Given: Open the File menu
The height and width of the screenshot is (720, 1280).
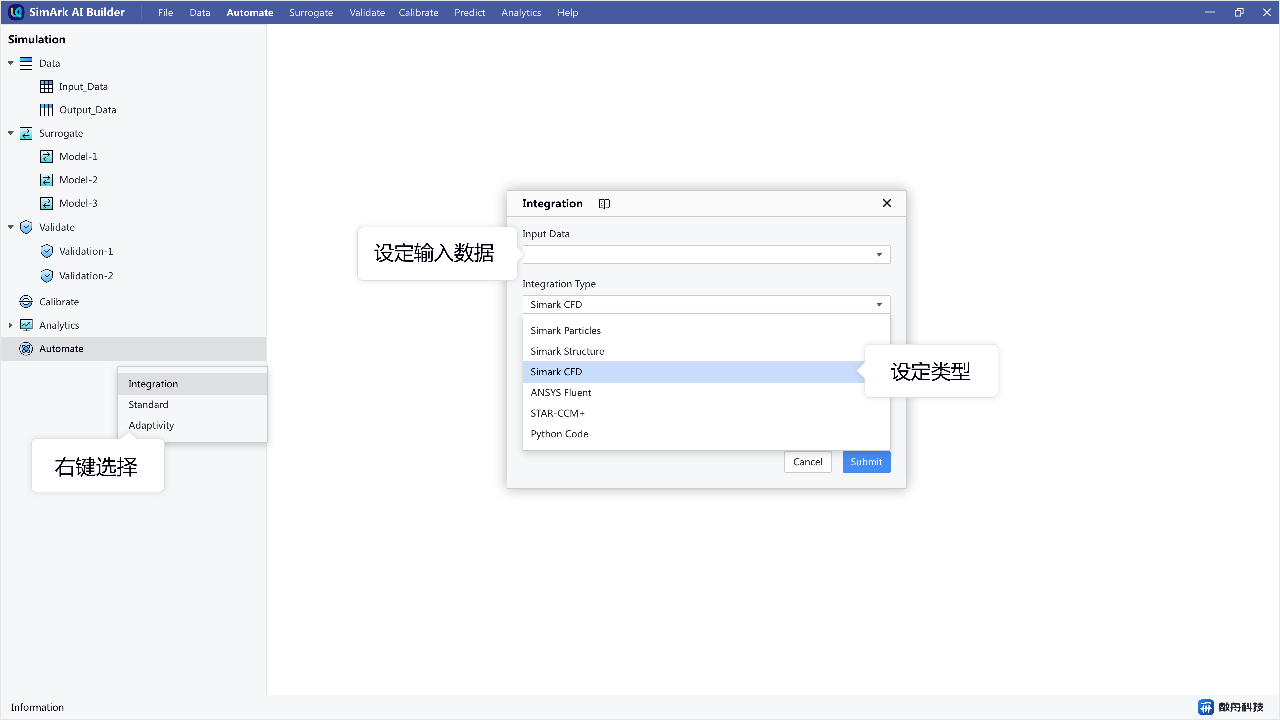Looking at the screenshot, I should (x=165, y=12).
